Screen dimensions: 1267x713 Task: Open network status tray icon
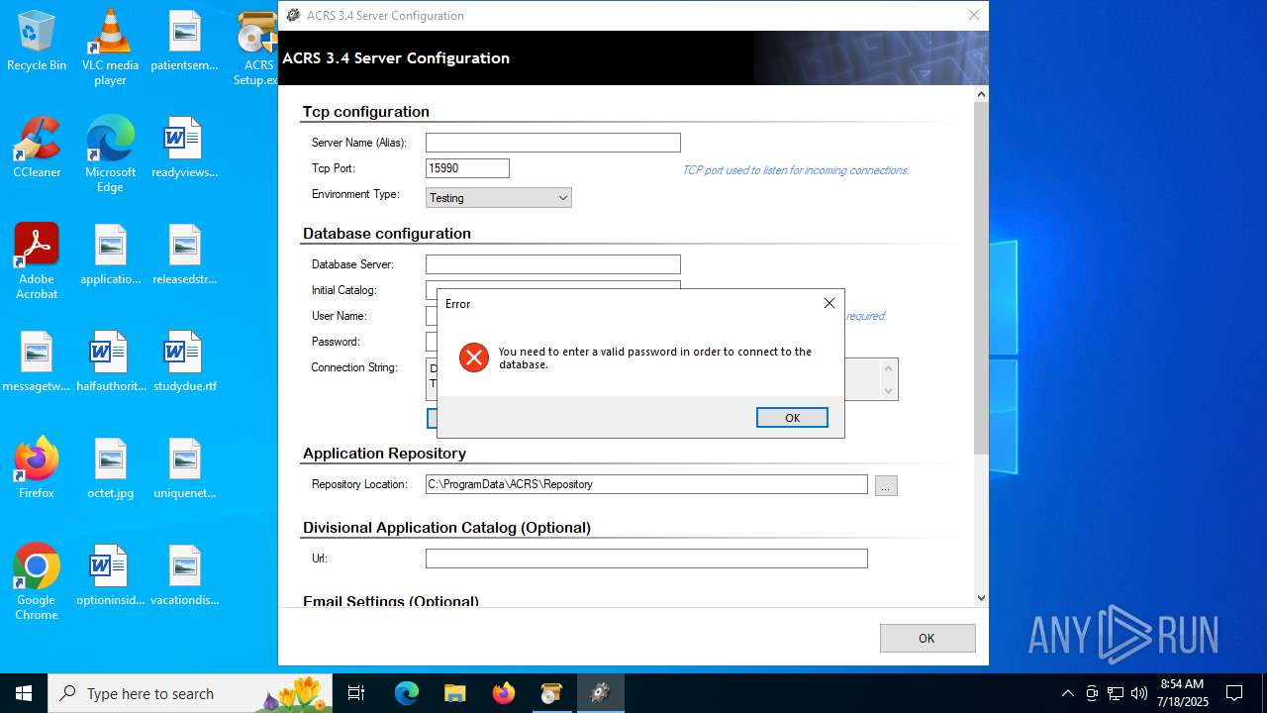[1115, 693]
